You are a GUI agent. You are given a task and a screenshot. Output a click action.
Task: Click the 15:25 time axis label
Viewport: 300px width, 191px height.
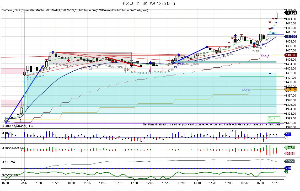click(x=244, y=183)
